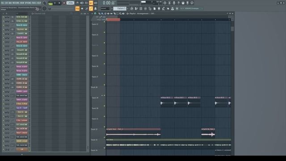Open the PATTERNS menu

(x=16, y=3)
